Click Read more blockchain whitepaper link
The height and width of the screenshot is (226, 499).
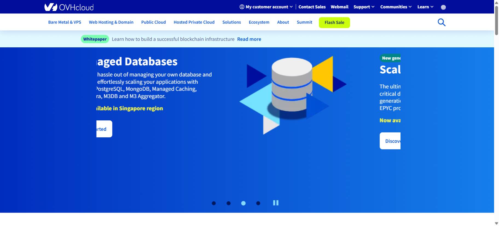coord(249,39)
